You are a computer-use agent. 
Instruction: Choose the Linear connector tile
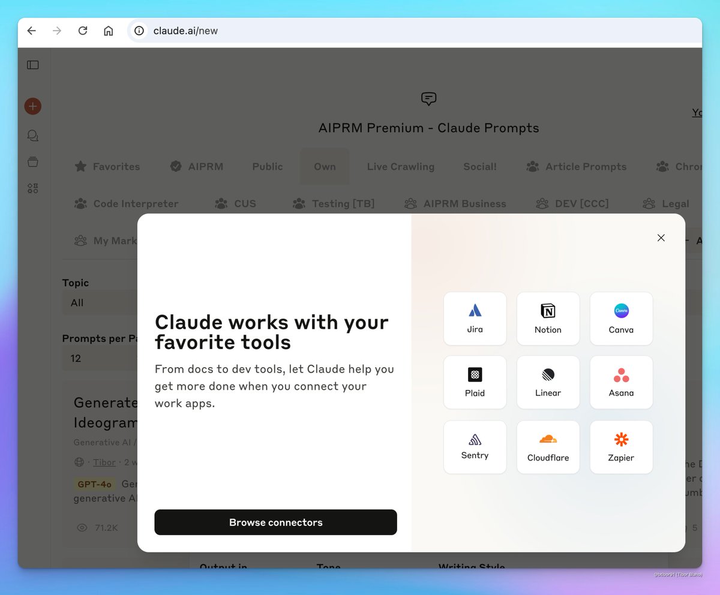point(548,382)
